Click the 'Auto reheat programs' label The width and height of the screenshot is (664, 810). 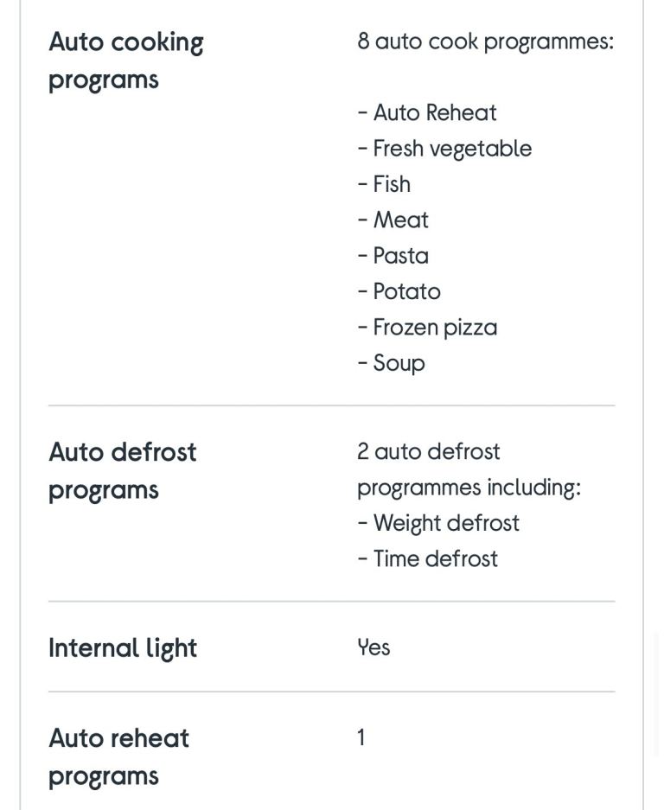118,757
